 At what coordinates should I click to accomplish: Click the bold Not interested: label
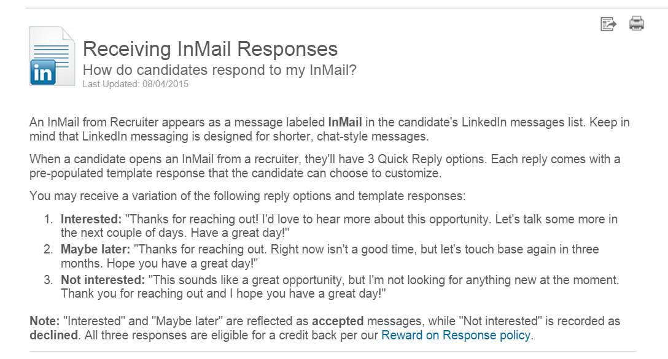(x=103, y=280)
